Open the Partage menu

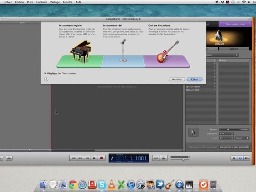[x=55, y=2]
